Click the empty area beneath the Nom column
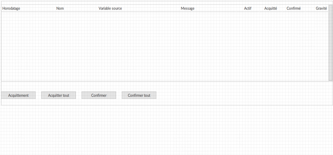Image resolution: width=333 pixels, height=155 pixels. point(60,46)
